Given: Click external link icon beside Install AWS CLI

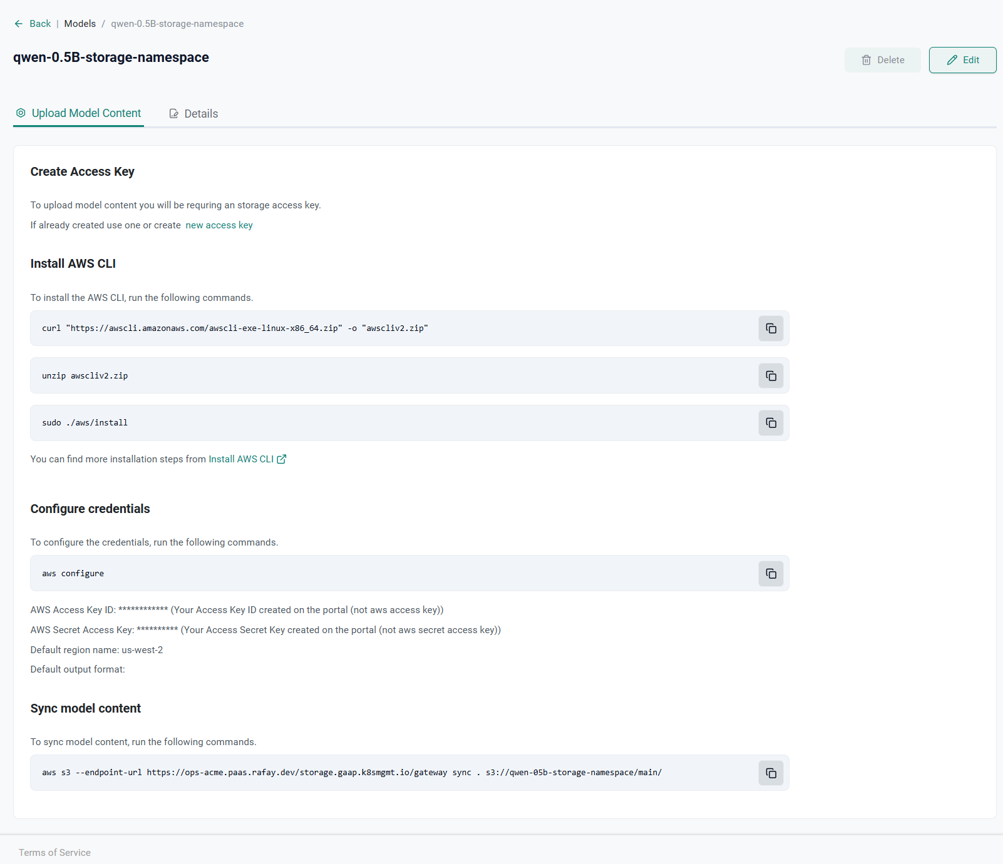Looking at the screenshot, I should [x=282, y=459].
